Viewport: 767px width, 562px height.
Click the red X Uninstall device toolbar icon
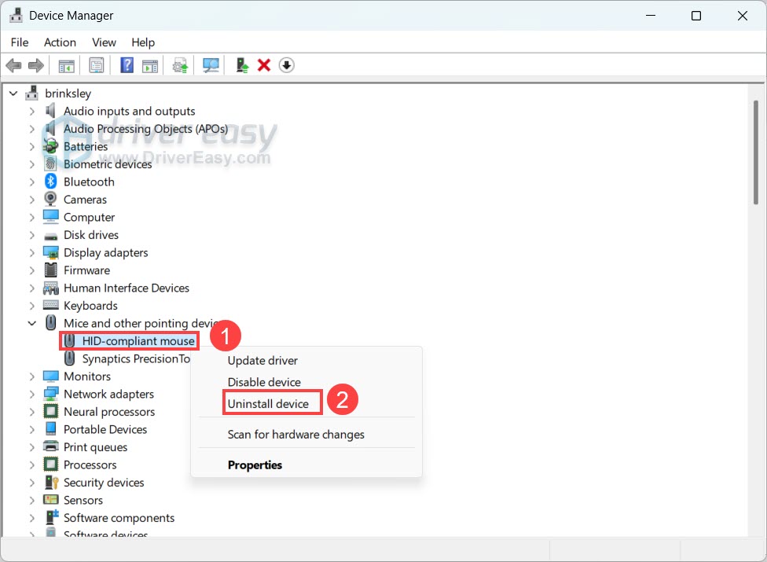264,65
